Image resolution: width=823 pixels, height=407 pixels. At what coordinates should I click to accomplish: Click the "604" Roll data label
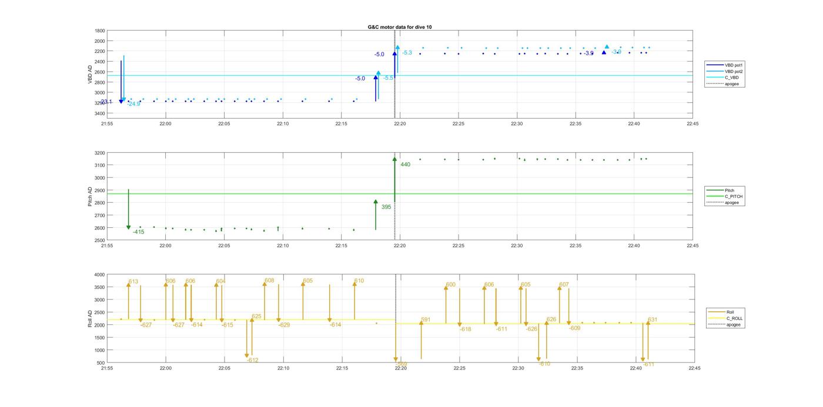[x=220, y=281]
